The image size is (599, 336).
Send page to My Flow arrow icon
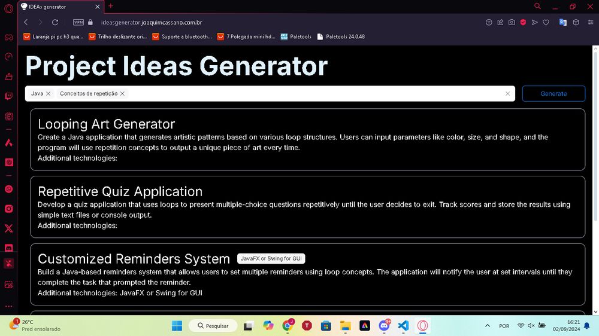tap(534, 22)
